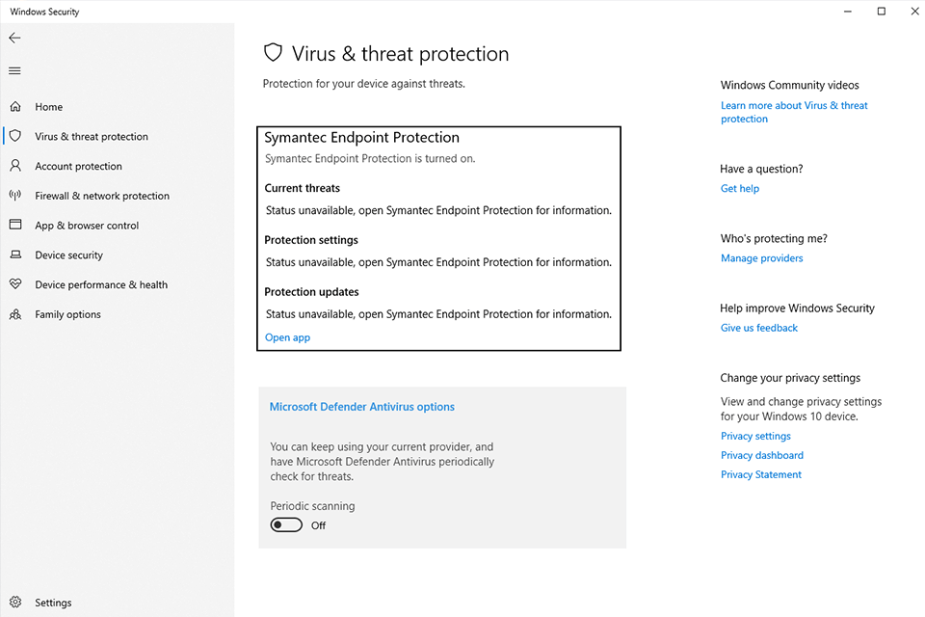Viewport: 925px width, 617px height.
Task: Select the Device security laptop icon
Action: click(15, 255)
